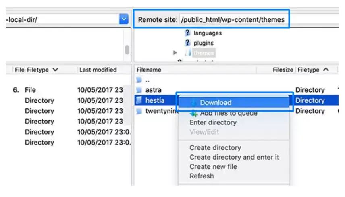Select the local row with Filetype File
345x197 pixels.
click(68, 90)
